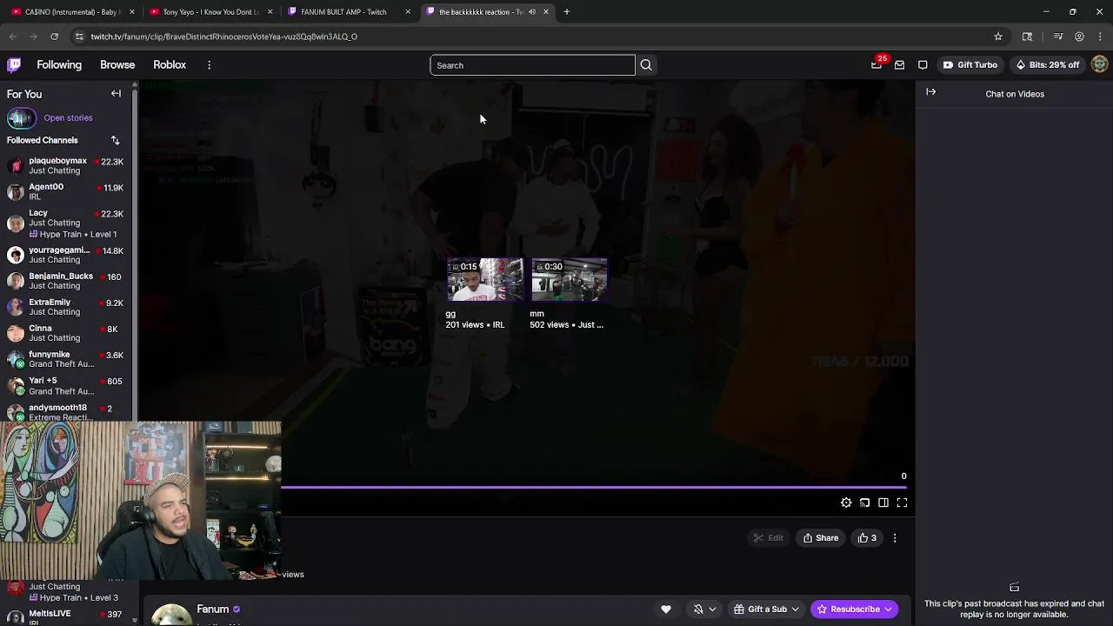Click the Bits: 29% off button
The height and width of the screenshot is (626, 1113).
(1048, 64)
